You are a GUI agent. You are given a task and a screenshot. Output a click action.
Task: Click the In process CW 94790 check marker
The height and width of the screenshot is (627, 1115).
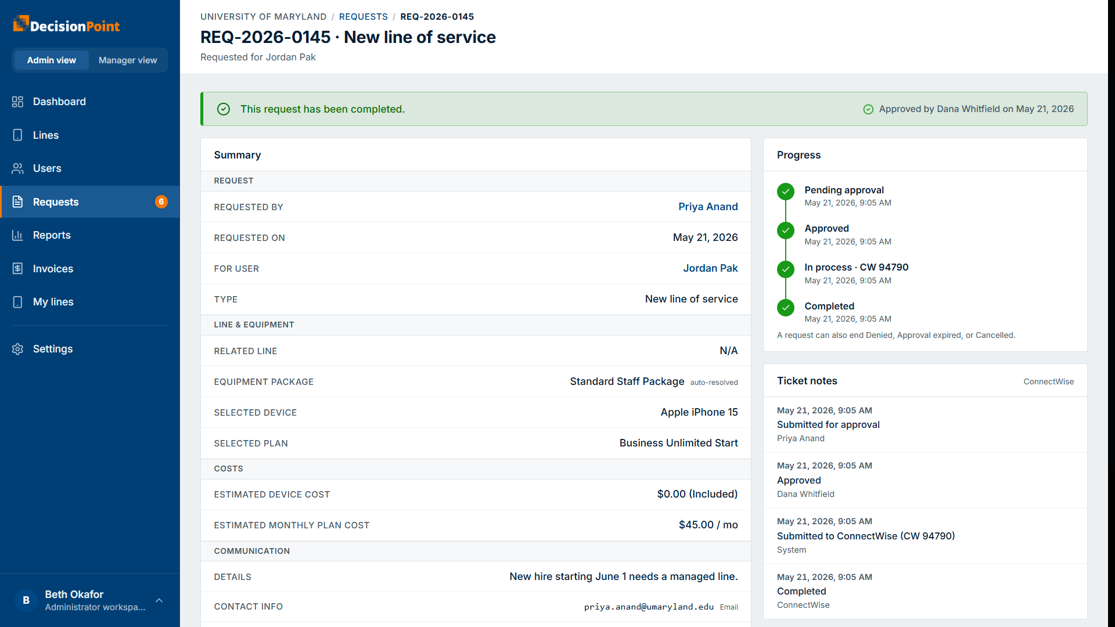click(786, 269)
